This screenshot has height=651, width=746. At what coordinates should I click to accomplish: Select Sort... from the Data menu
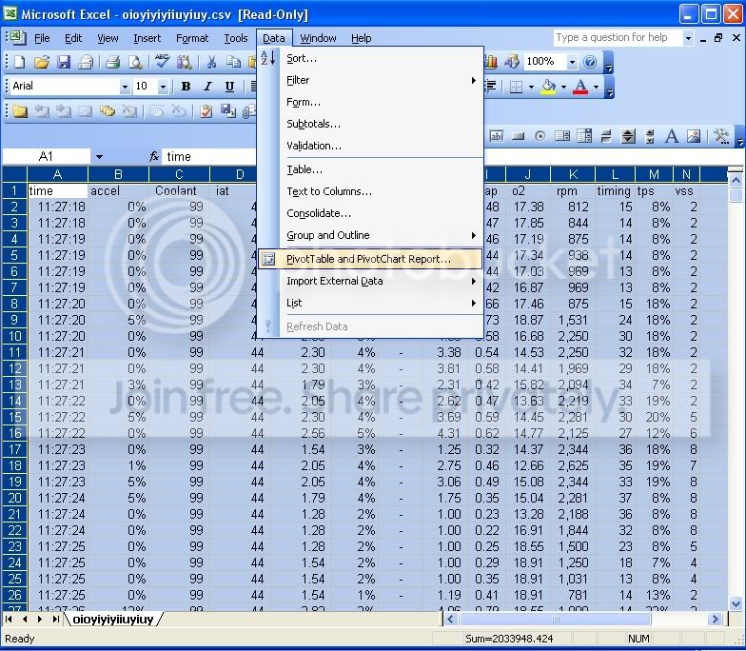pos(371,59)
